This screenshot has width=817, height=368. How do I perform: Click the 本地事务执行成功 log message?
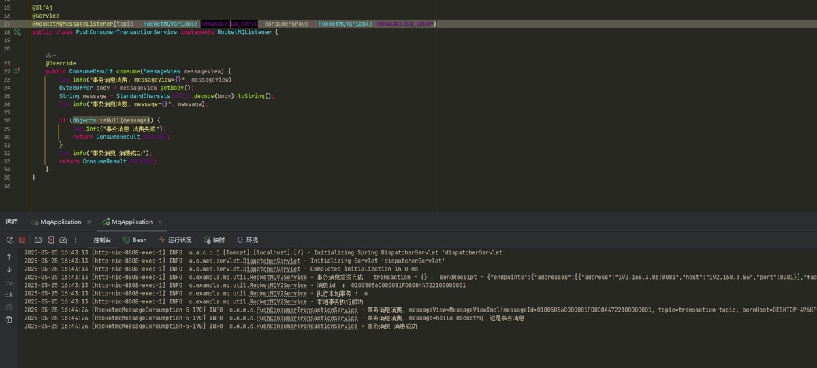[339, 302]
